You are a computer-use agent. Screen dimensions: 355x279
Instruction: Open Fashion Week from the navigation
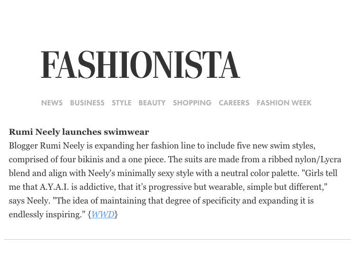coord(284,103)
